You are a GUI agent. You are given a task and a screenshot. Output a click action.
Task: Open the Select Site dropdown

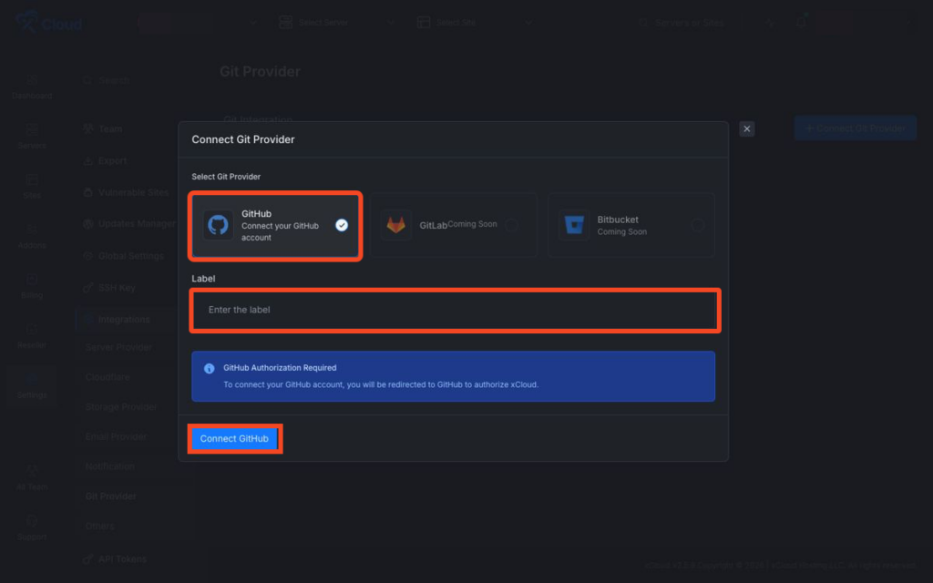point(474,23)
